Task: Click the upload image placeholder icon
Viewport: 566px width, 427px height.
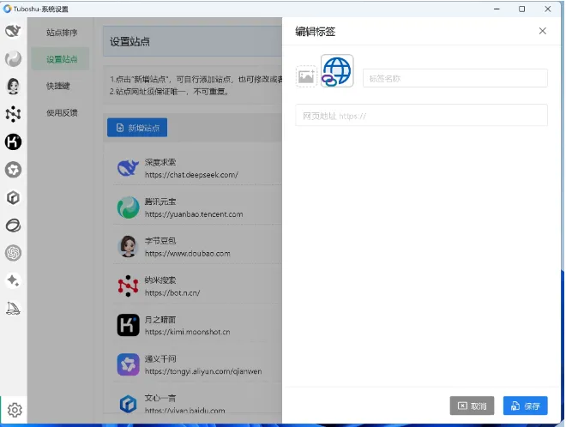Action: coord(306,76)
